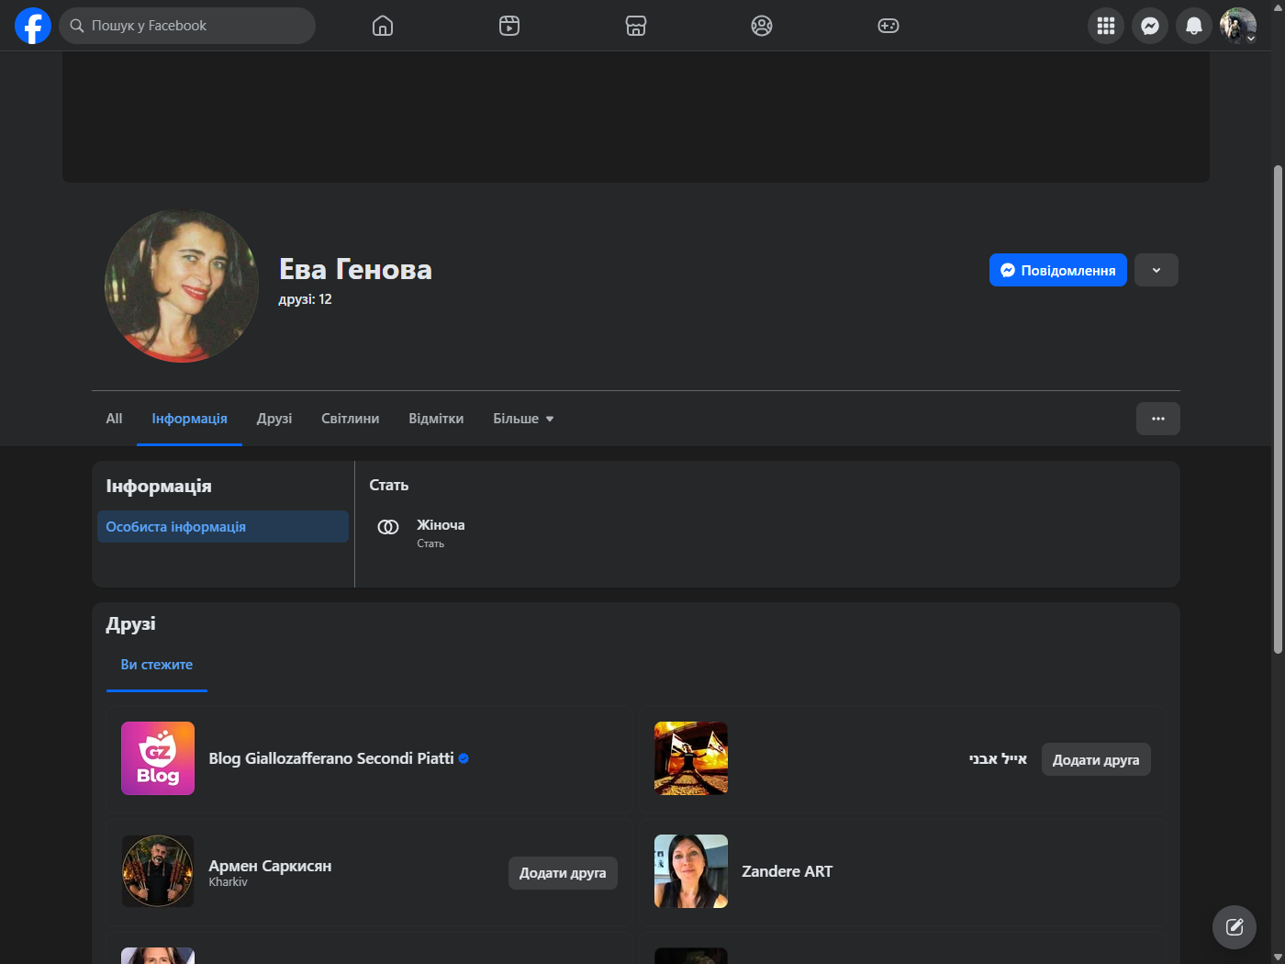Viewport: 1285px width, 964px height.
Task: Click the GZ Blog page thumbnail
Action: (x=158, y=758)
